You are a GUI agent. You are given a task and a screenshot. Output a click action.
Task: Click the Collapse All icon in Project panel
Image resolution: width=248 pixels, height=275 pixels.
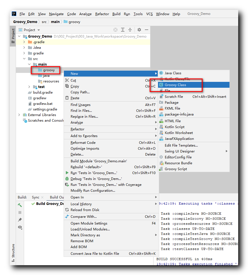130,30
